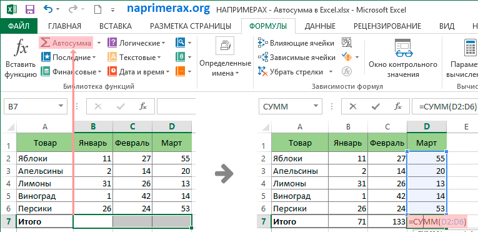Cancel entry with the X in right formula bar
Image resolution: width=478 pixels, height=232 pixels.
point(352,106)
